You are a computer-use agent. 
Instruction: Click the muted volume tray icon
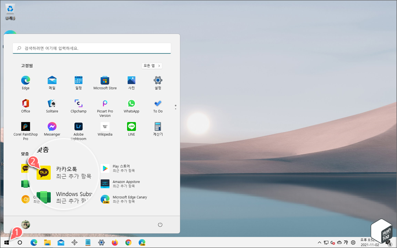333,243
